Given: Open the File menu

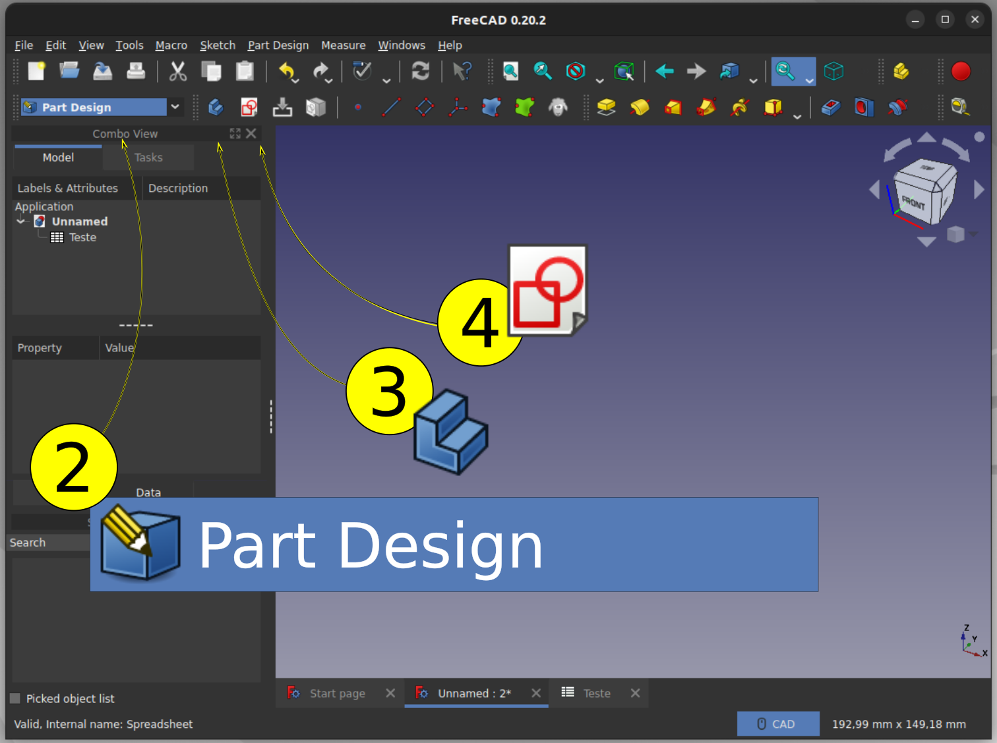Looking at the screenshot, I should point(24,45).
